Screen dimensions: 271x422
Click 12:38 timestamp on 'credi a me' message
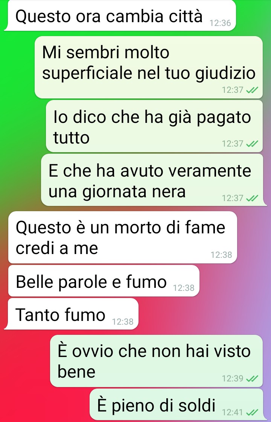pos(221,255)
